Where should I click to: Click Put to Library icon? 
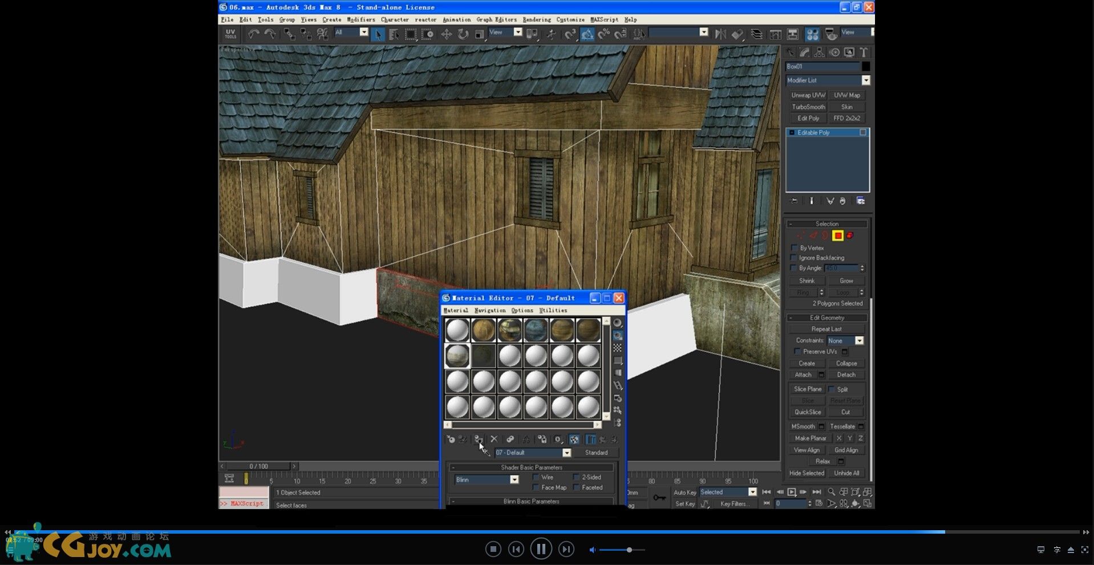pos(542,439)
